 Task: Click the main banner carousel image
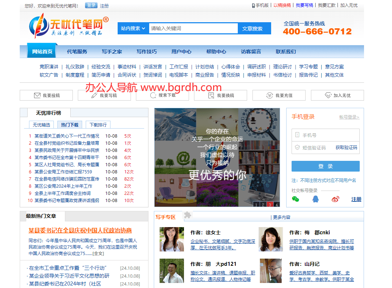[x=217, y=157]
